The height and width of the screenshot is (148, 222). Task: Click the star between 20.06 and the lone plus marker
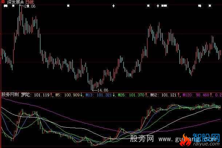point(68,6)
